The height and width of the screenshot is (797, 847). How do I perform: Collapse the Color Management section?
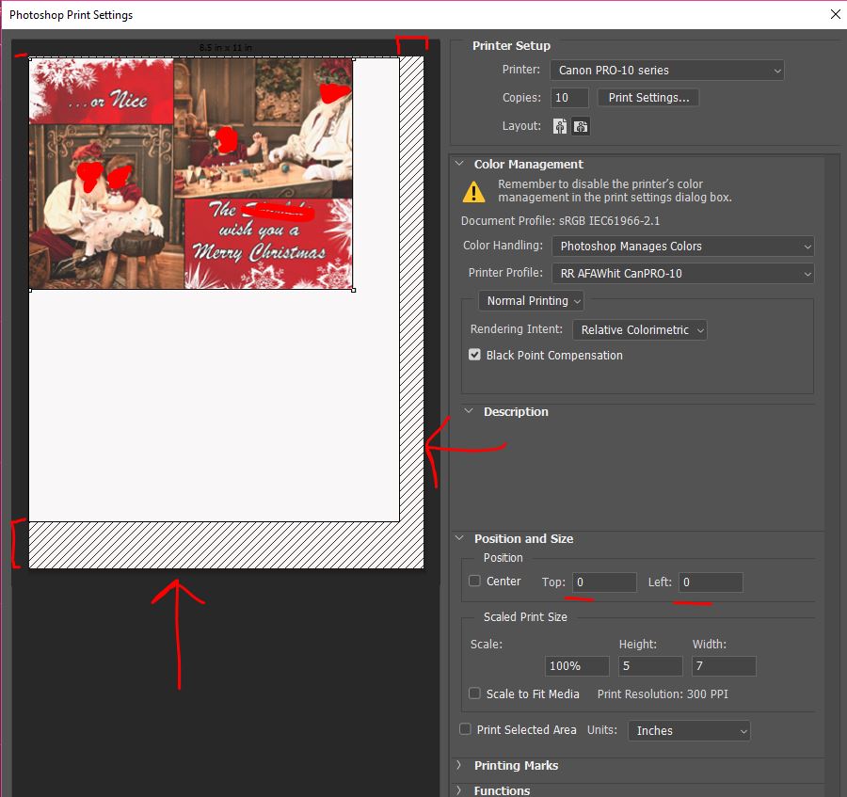[x=460, y=164]
